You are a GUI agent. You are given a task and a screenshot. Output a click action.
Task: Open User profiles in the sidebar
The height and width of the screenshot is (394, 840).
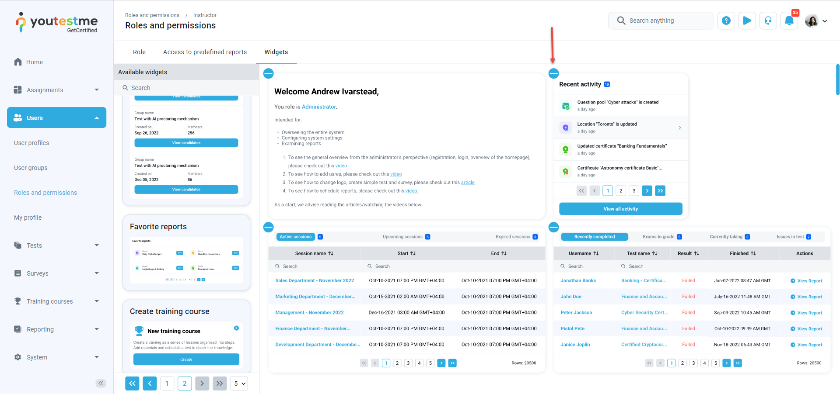(31, 143)
